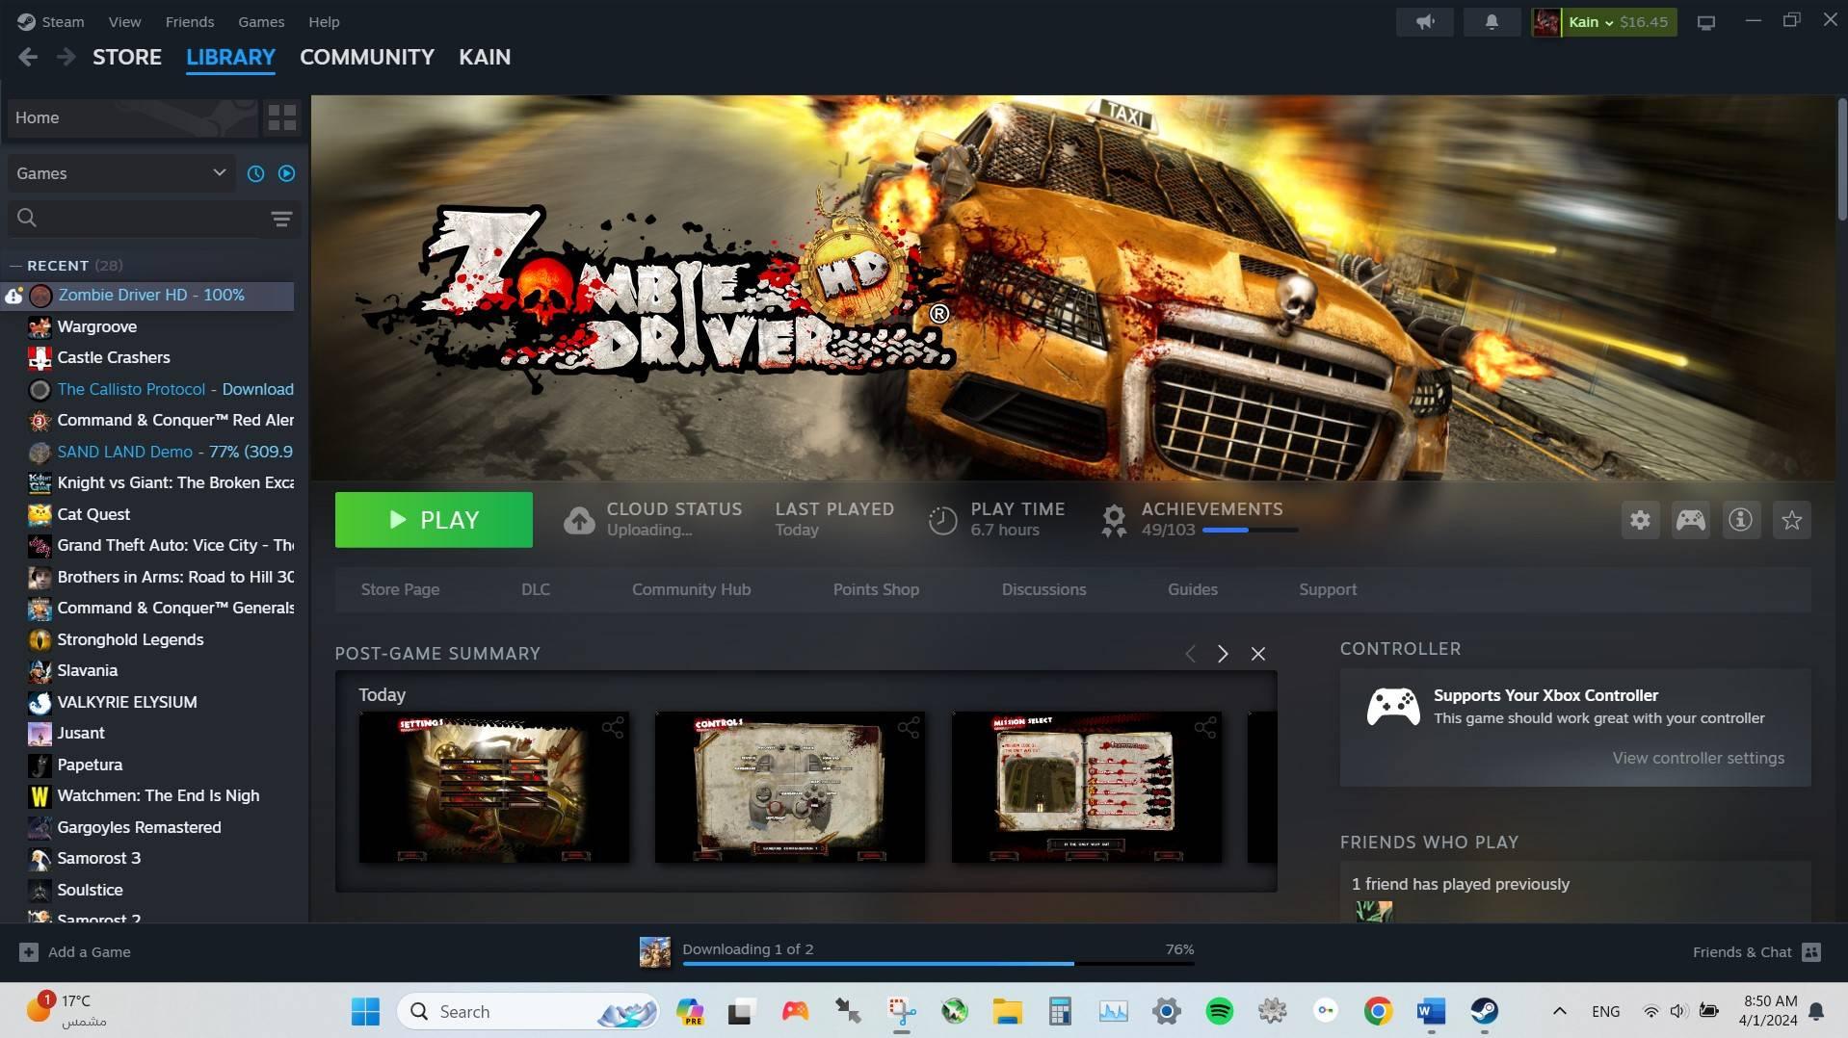
Task: Open the Support link
Action: coord(1328,589)
